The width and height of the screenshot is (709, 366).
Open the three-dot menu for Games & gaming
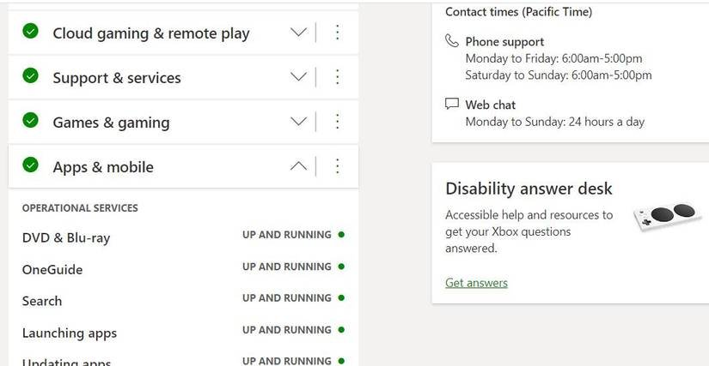click(338, 122)
